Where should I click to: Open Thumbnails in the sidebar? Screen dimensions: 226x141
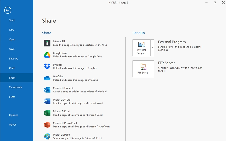click(x=16, y=87)
